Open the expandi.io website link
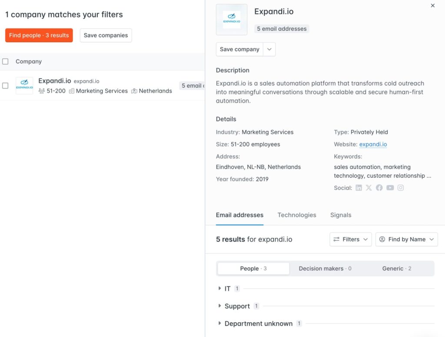This screenshot has height=337, width=445. [373, 144]
